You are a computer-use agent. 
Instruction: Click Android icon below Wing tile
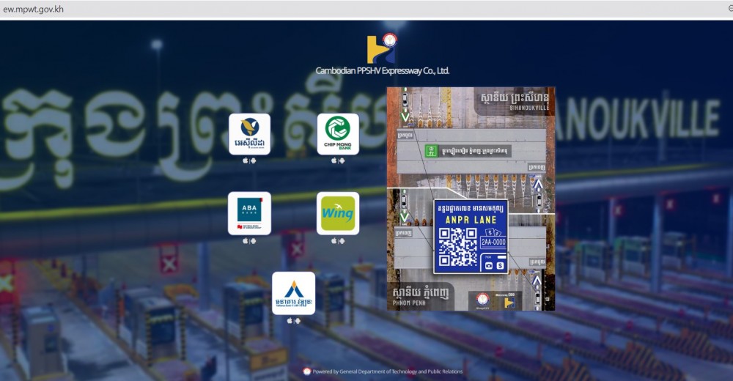click(342, 241)
